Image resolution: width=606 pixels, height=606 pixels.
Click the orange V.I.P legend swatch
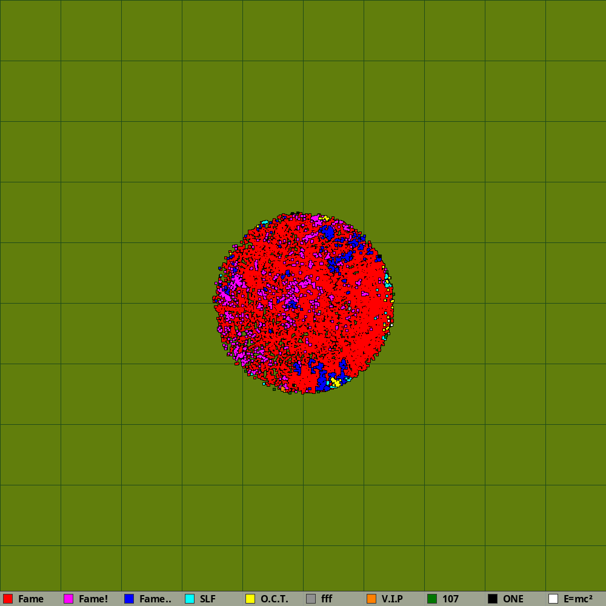(x=371, y=599)
